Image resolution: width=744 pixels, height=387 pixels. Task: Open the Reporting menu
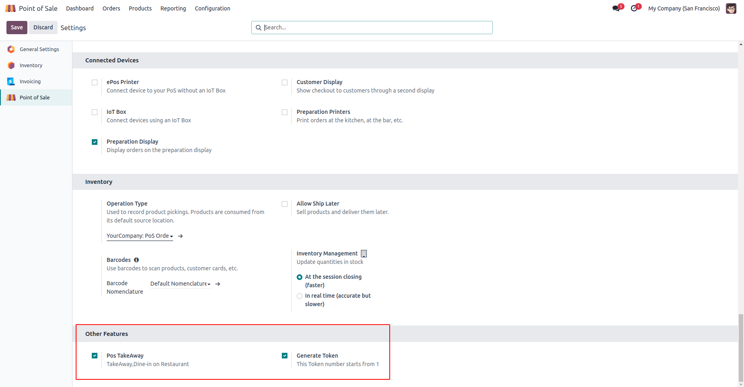pos(173,8)
